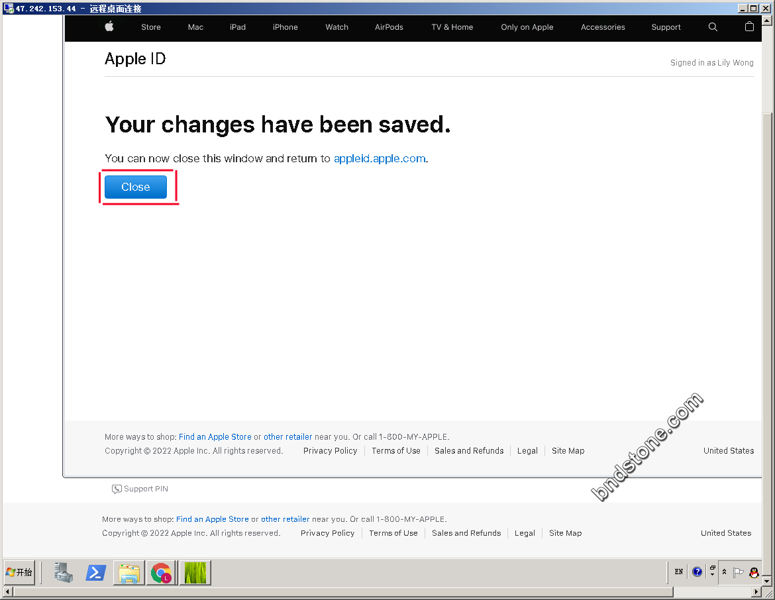775x600 pixels.
Task: Click Signed in as Lily Wong
Action: [711, 63]
